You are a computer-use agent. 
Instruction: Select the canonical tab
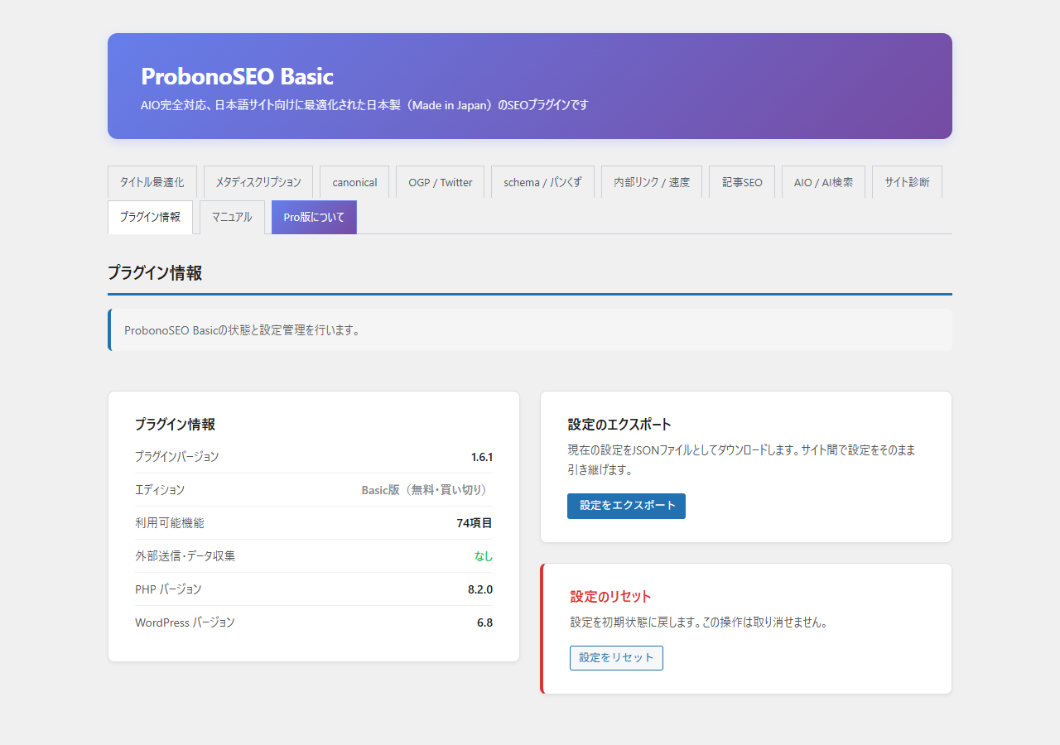354,182
